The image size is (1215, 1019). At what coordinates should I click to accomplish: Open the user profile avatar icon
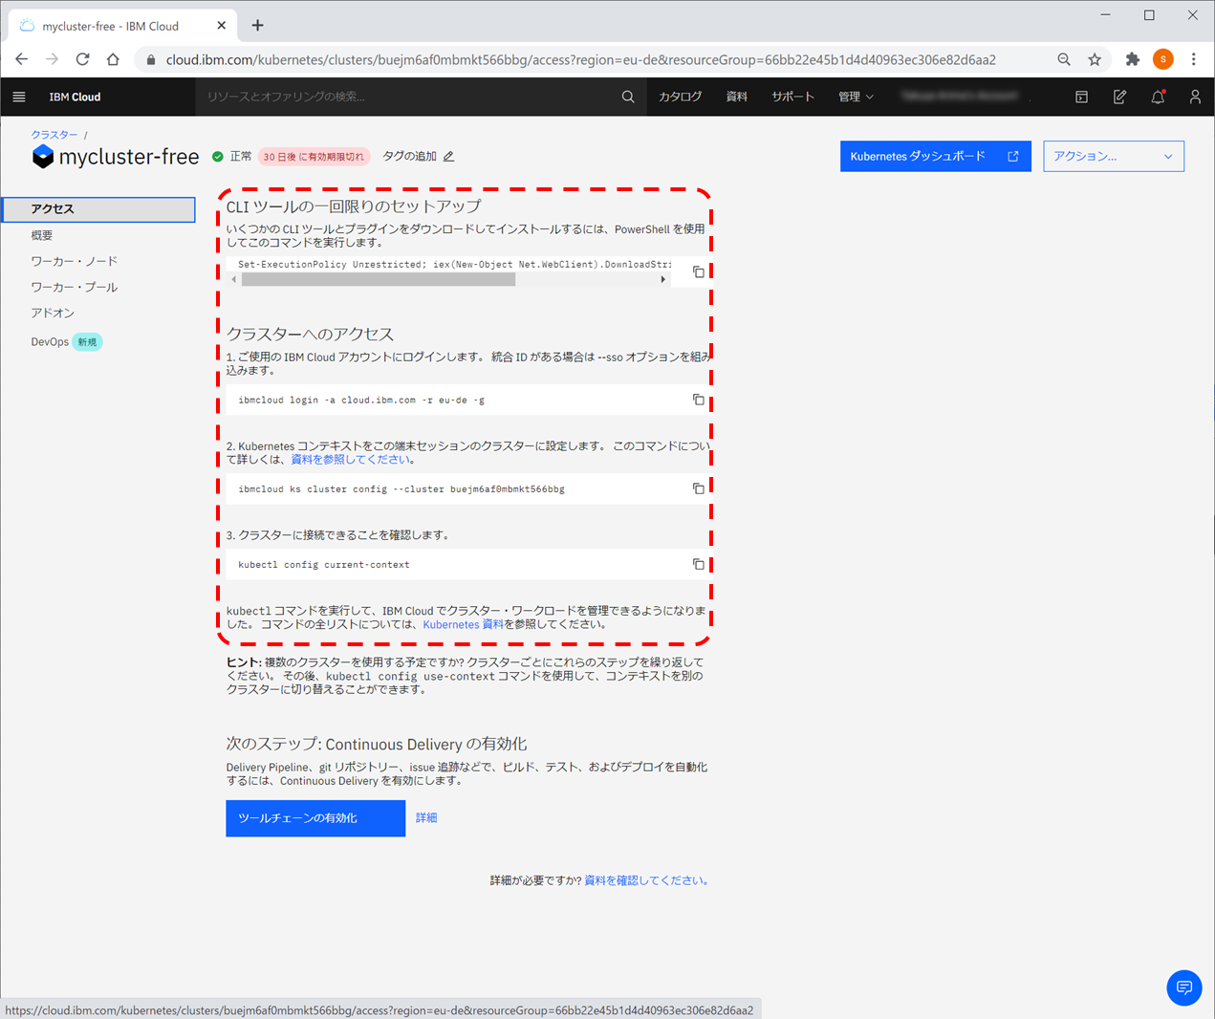tap(1195, 97)
